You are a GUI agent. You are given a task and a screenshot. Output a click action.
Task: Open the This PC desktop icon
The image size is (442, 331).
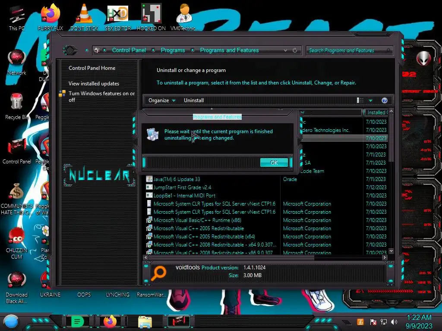point(17,17)
